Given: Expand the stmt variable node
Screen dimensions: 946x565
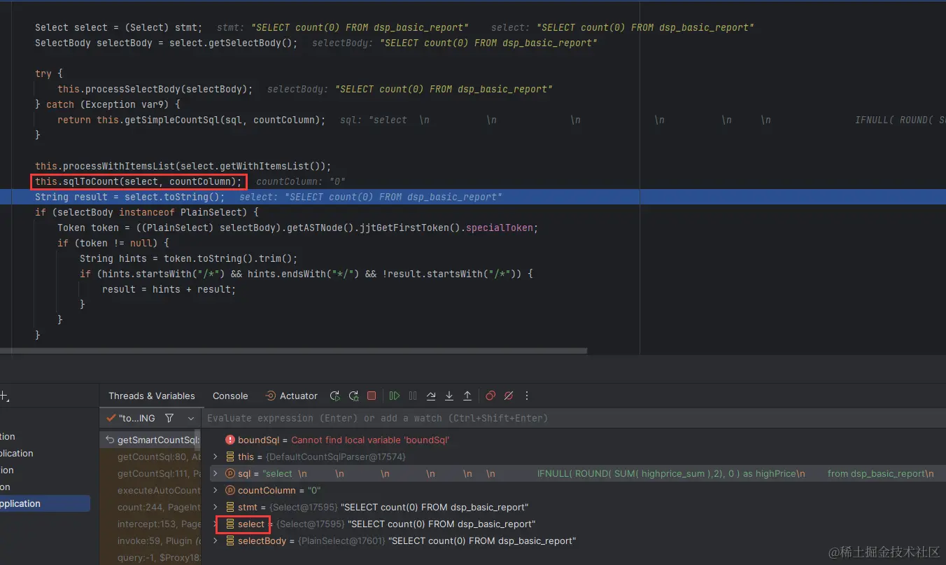Looking at the screenshot, I should (216, 507).
